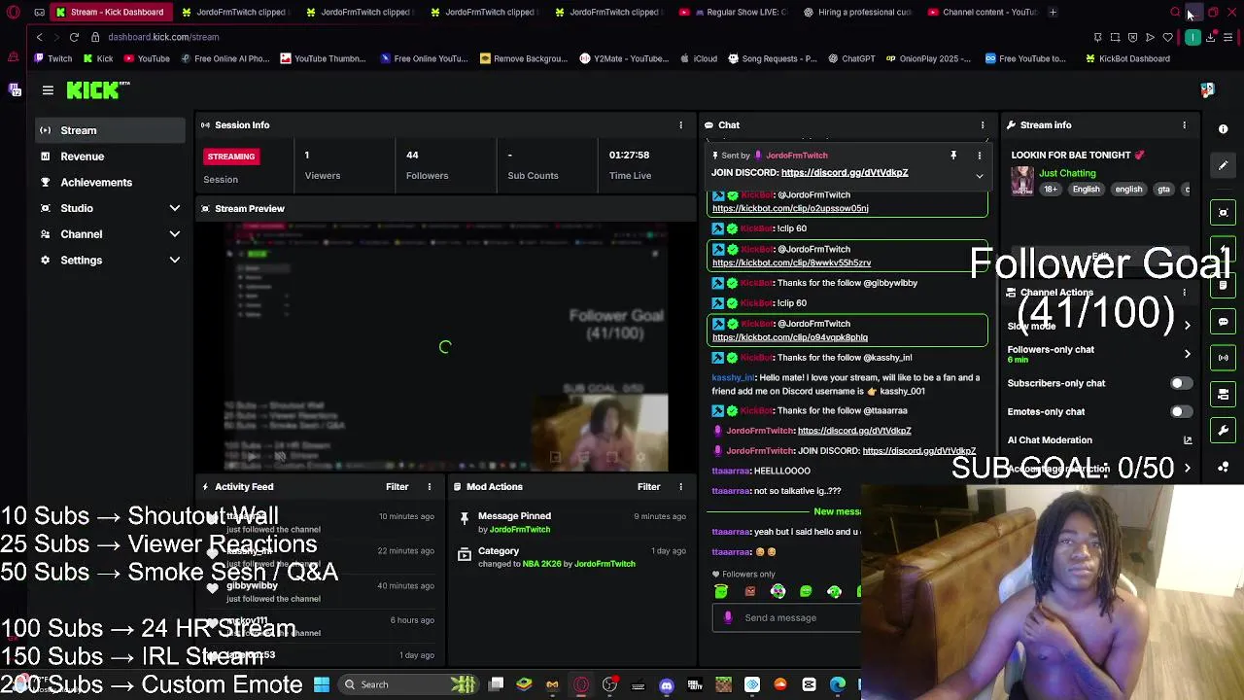Expand the Settings sidebar section
1244x700 pixels.
click(175, 261)
